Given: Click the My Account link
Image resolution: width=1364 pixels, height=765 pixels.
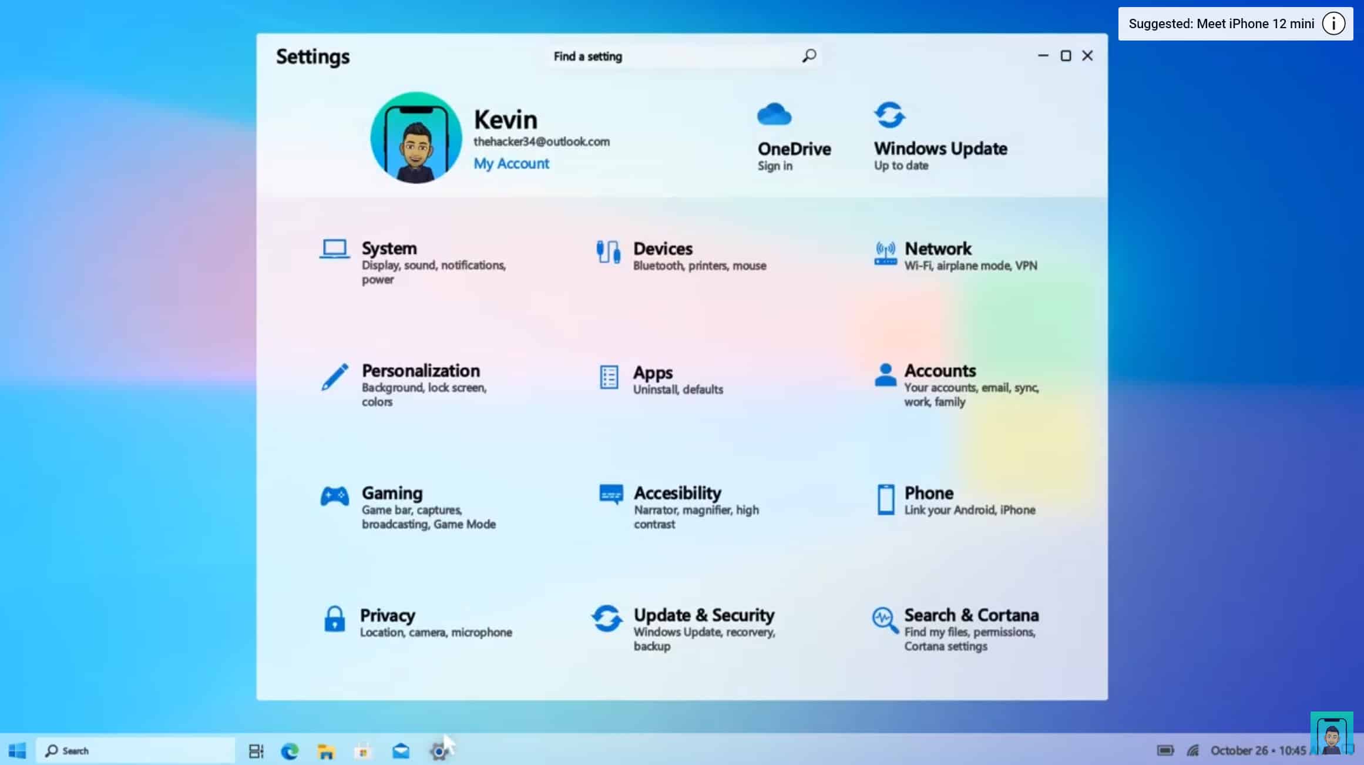Looking at the screenshot, I should pos(511,163).
